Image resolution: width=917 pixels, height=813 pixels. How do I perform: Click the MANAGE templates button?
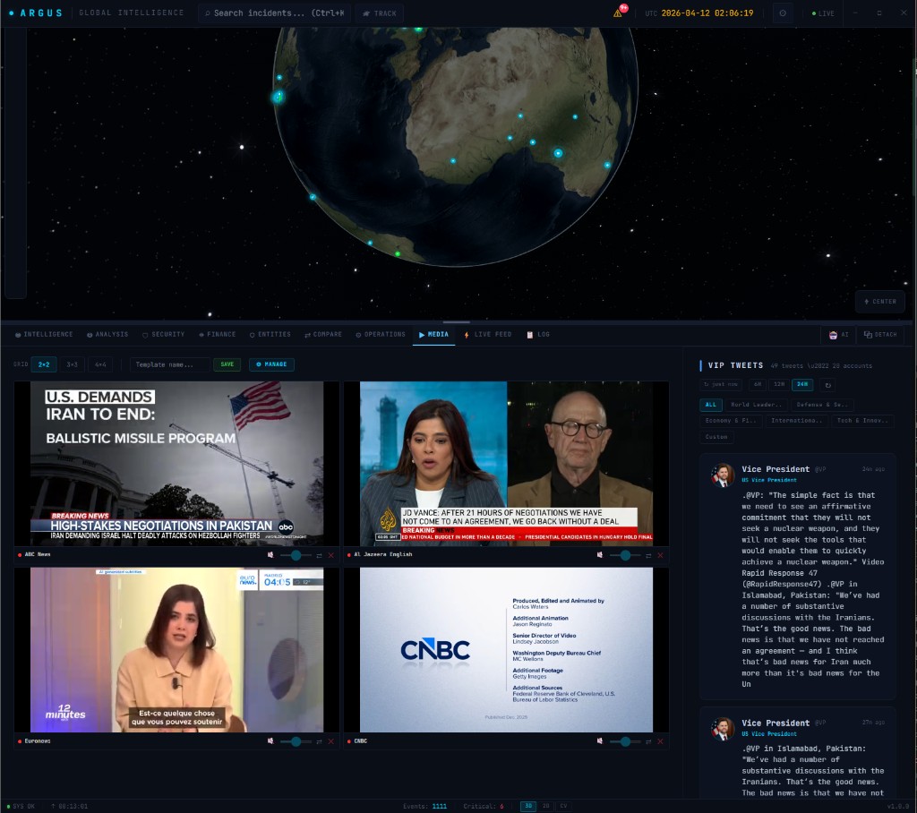271,364
